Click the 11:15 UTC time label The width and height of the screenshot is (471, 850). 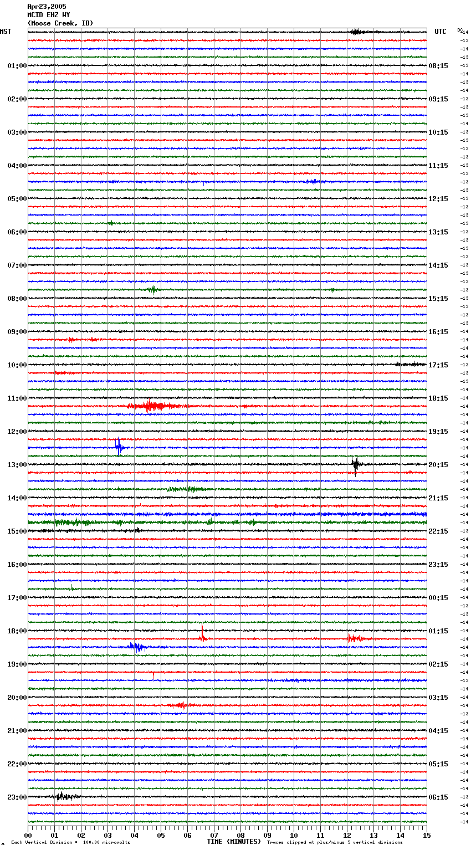(x=438, y=166)
